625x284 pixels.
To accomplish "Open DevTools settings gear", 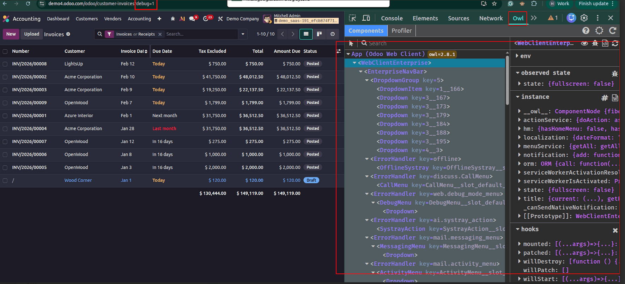I will (x=584, y=18).
